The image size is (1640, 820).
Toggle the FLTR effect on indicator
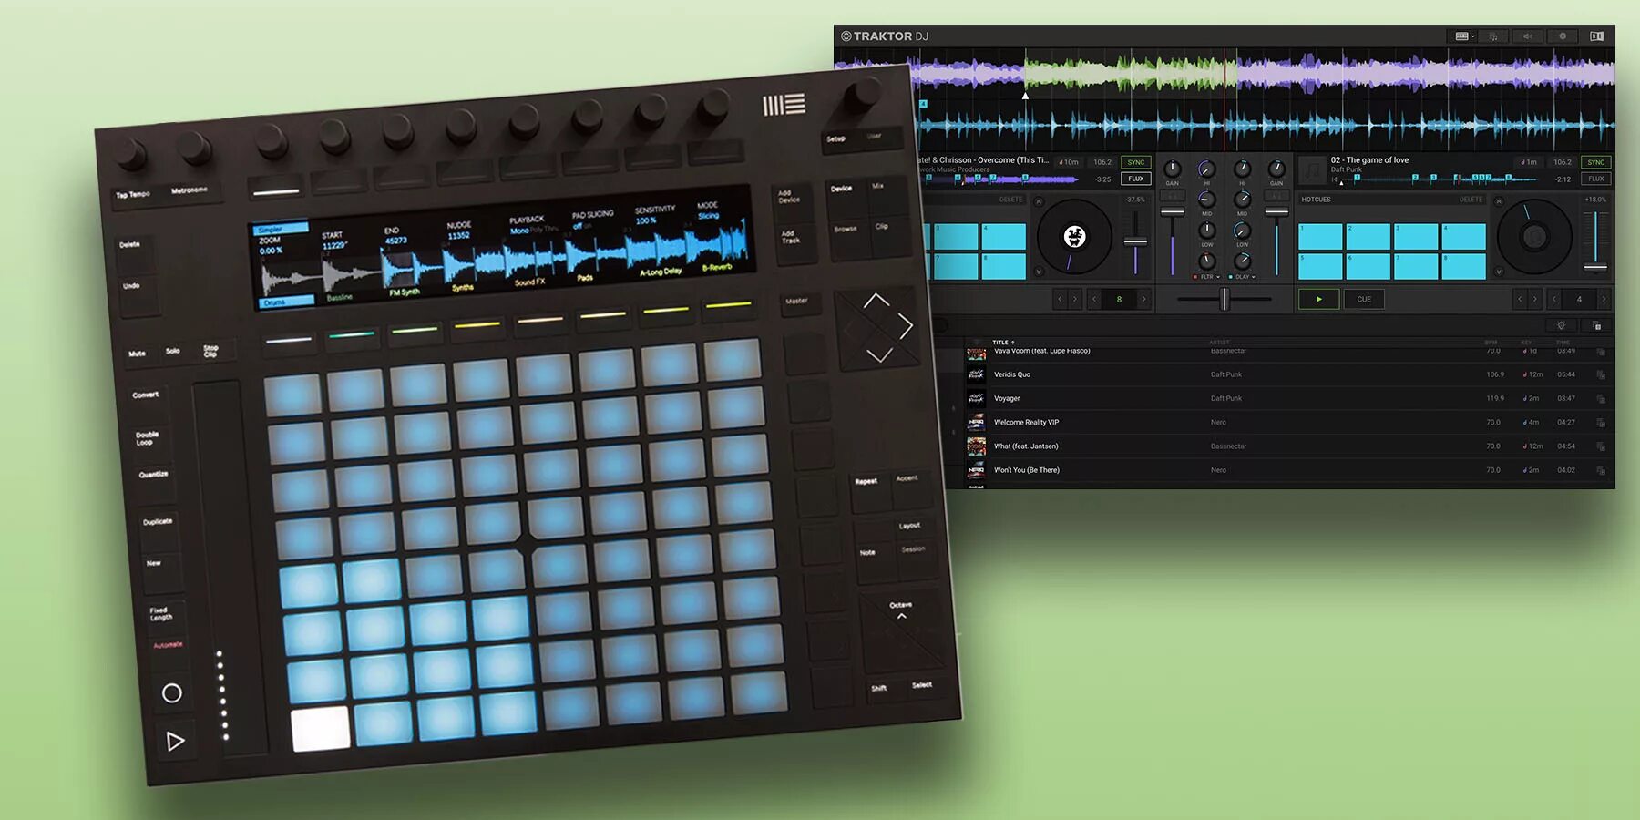pos(1195,277)
